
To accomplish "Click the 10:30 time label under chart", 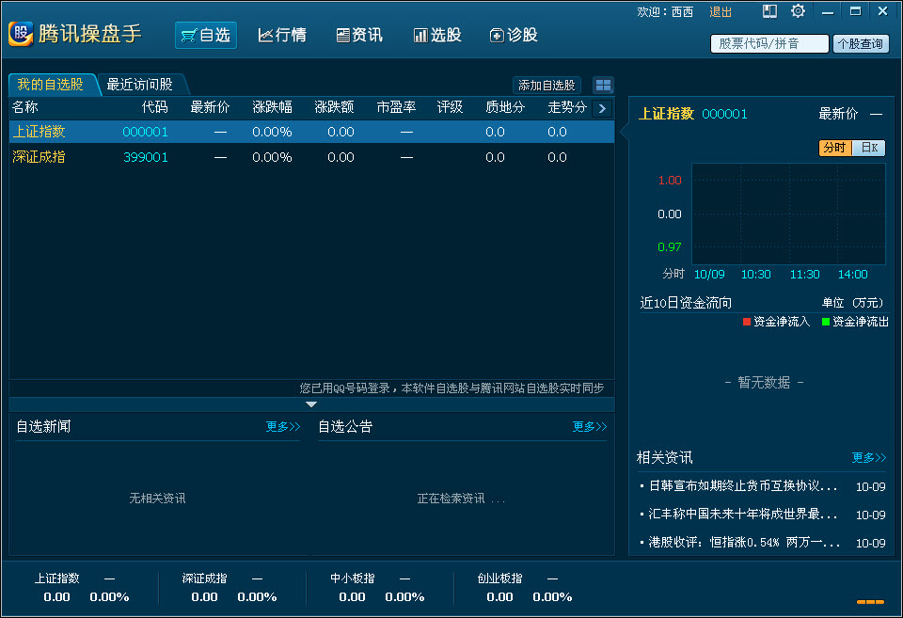I will point(755,274).
